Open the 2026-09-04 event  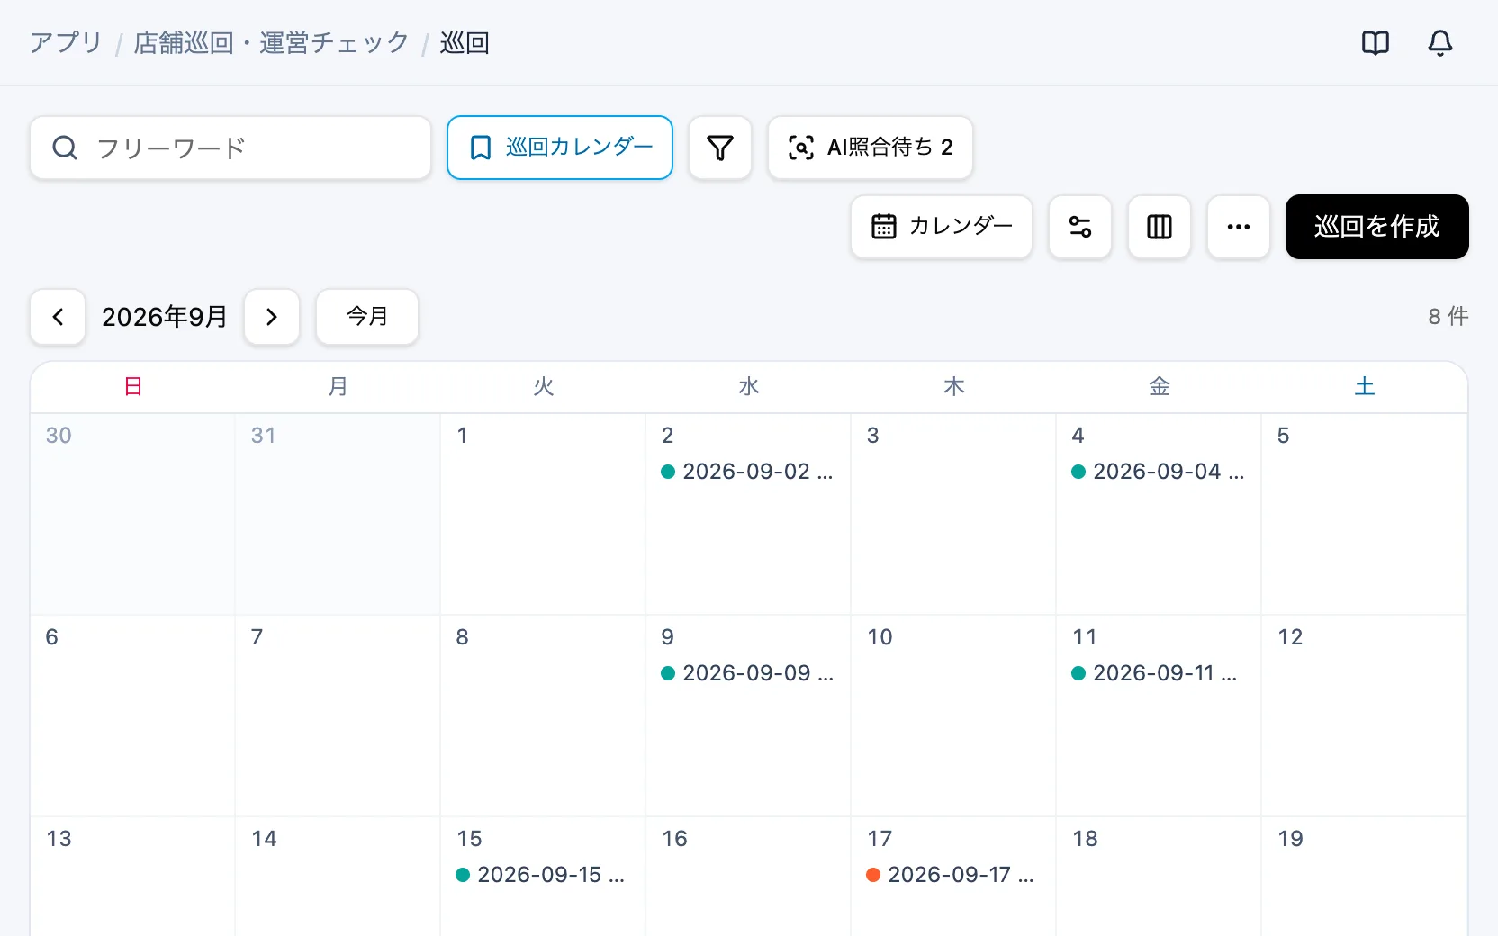[1158, 472]
